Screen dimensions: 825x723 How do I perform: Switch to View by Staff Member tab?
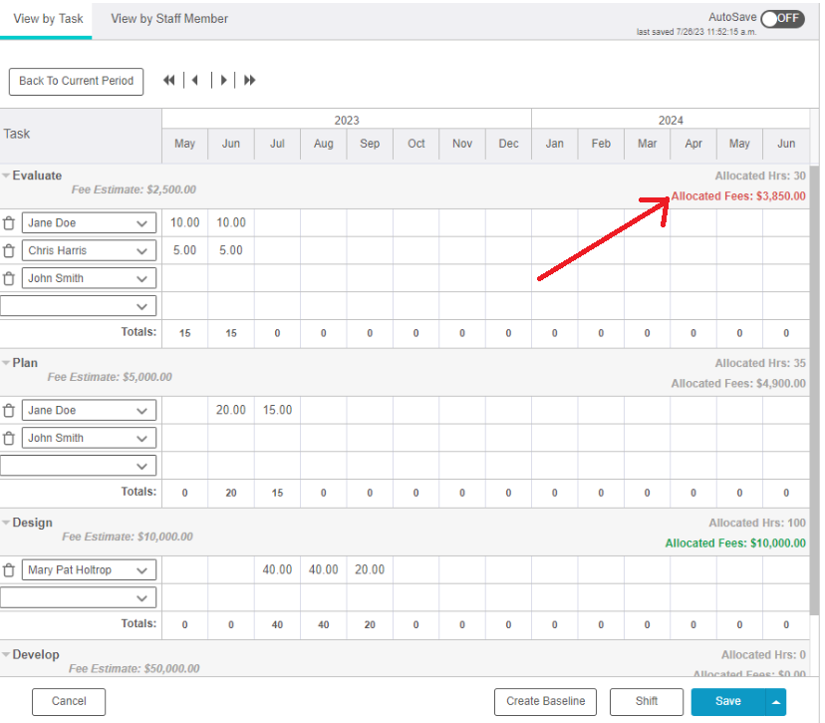[169, 19]
